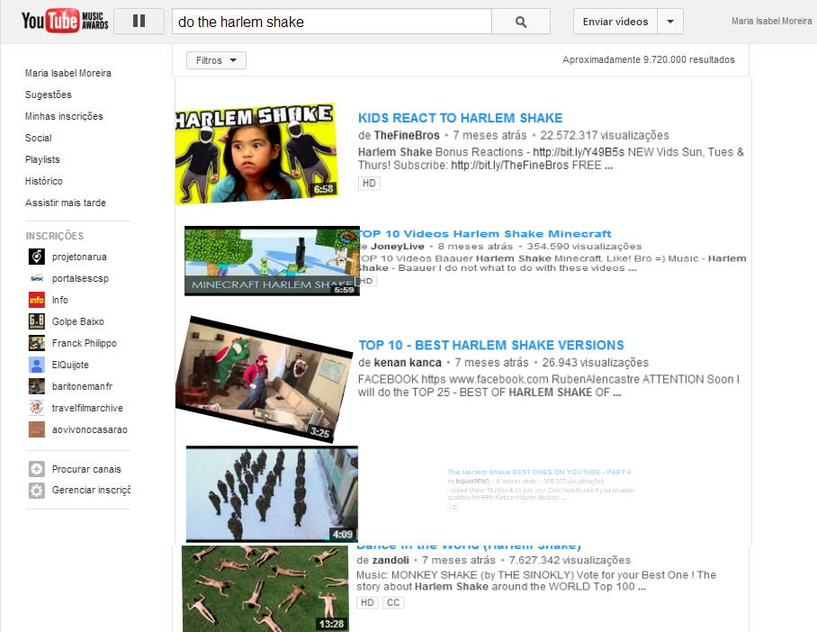Screen dimensions: 817x632
Task: Click the projetonarua channel icon
Action: pyautogui.click(x=37, y=257)
